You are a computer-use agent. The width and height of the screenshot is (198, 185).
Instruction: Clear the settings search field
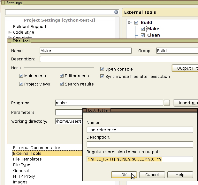[116, 12]
